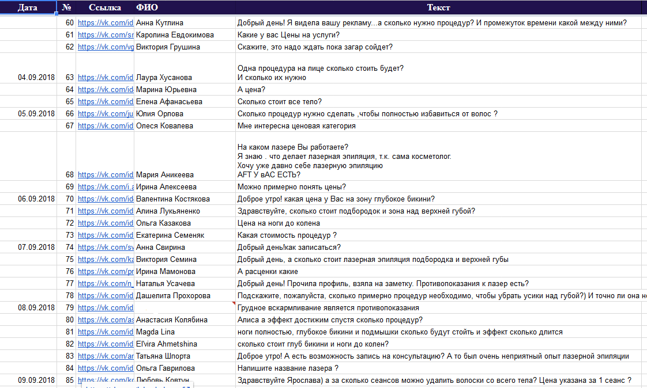The width and height of the screenshot is (647, 388).
Task: Select the name cell Валентина Костякова
Action: tap(185, 199)
